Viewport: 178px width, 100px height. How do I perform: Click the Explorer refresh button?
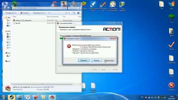coord(66,8)
